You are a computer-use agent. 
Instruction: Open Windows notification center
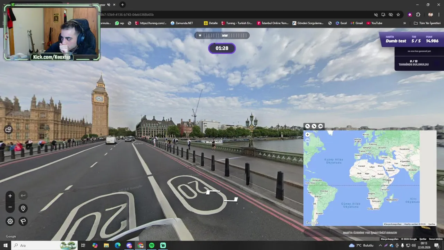coord(436,245)
